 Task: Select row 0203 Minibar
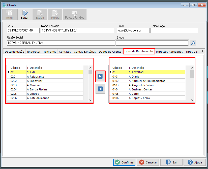pyautogui.click(x=47, y=85)
